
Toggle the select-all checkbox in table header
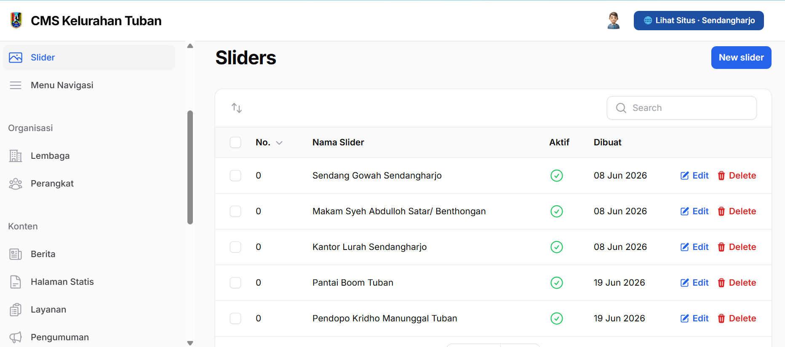click(235, 142)
